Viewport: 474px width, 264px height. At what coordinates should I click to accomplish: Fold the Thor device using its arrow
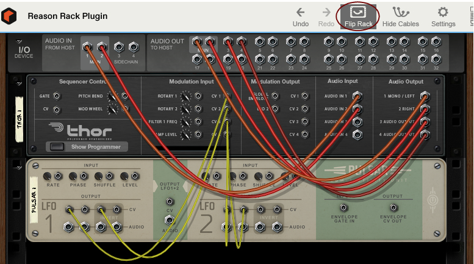pos(19,84)
